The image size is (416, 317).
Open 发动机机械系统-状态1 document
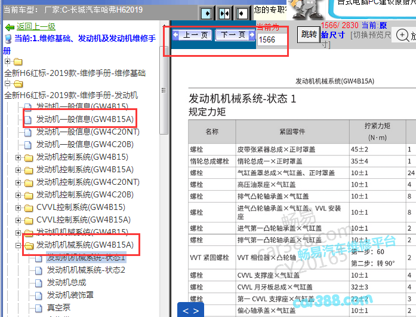pos(86,257)
